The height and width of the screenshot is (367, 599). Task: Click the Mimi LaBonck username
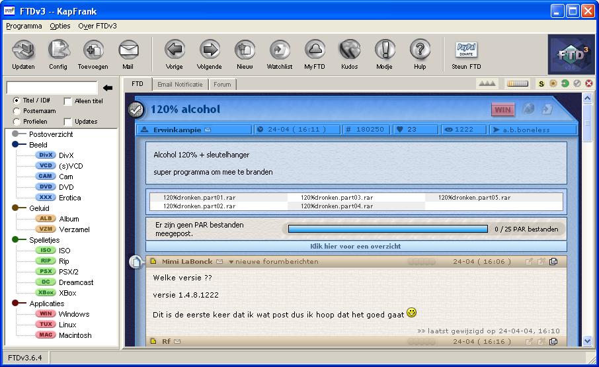pyautogui.click(x=187, y=262)
